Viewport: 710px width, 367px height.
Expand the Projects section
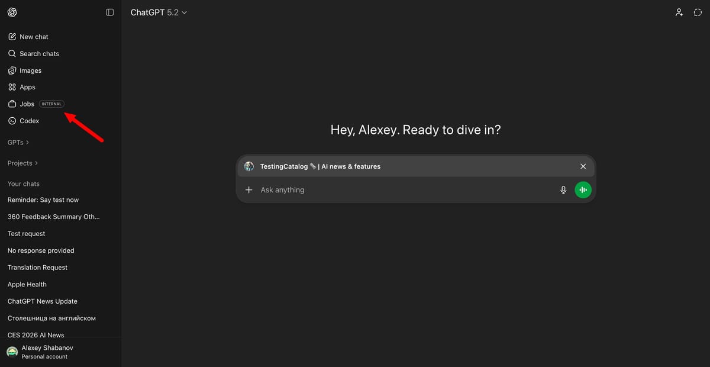point(21,163)
